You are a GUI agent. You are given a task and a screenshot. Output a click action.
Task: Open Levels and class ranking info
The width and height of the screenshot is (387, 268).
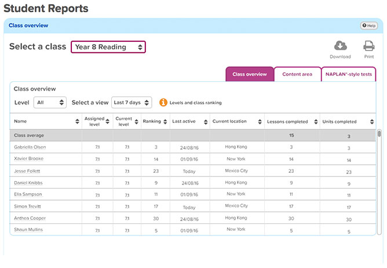coord(195,103)
